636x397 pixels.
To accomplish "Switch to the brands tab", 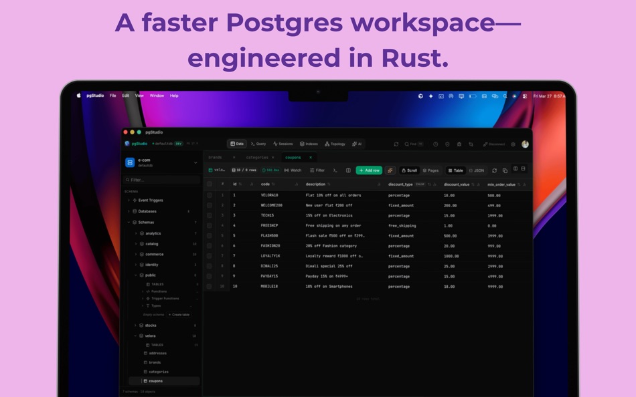I will point(216,157).
